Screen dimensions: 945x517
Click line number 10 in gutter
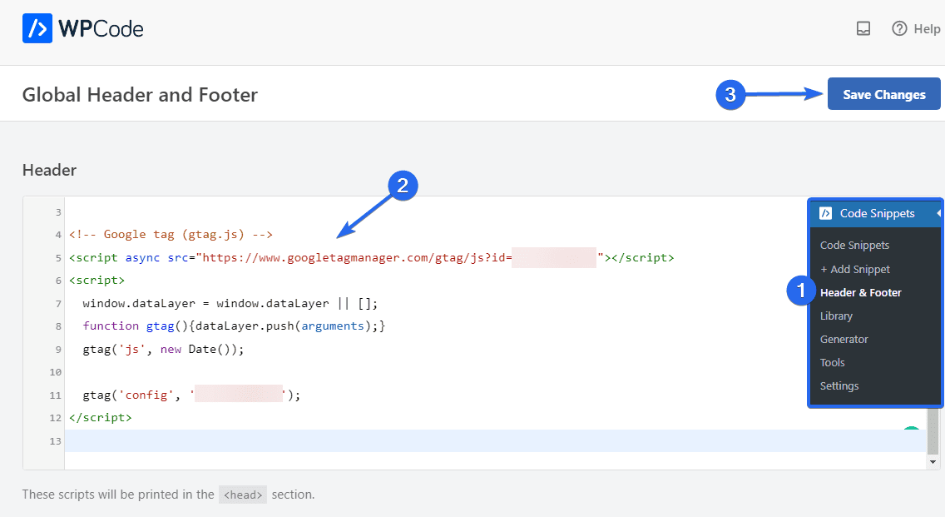[56, 371]
